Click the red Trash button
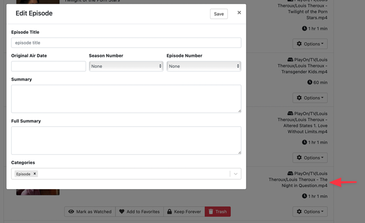 (x=217, y=211)
